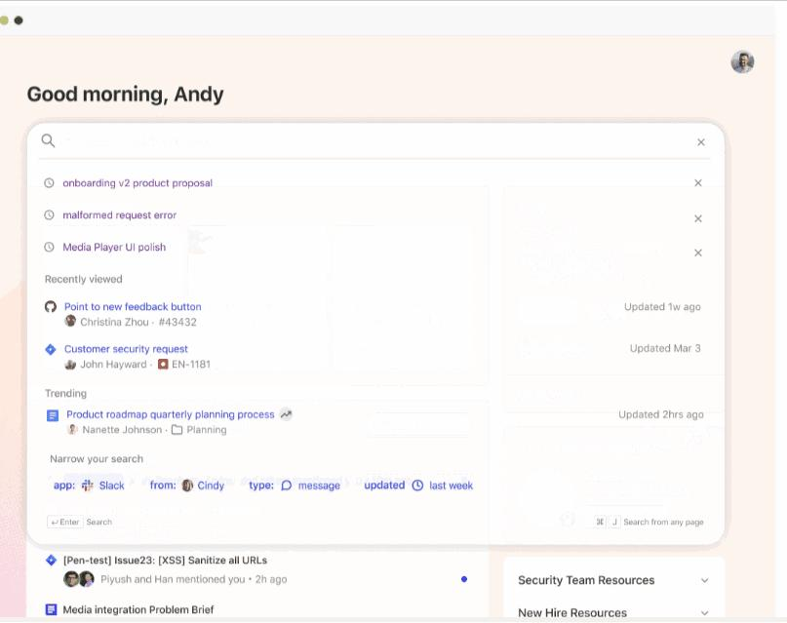The image size is (787, 623).
Task: Click 'Updated Mar 3' text
Action: tap(665, 349)
